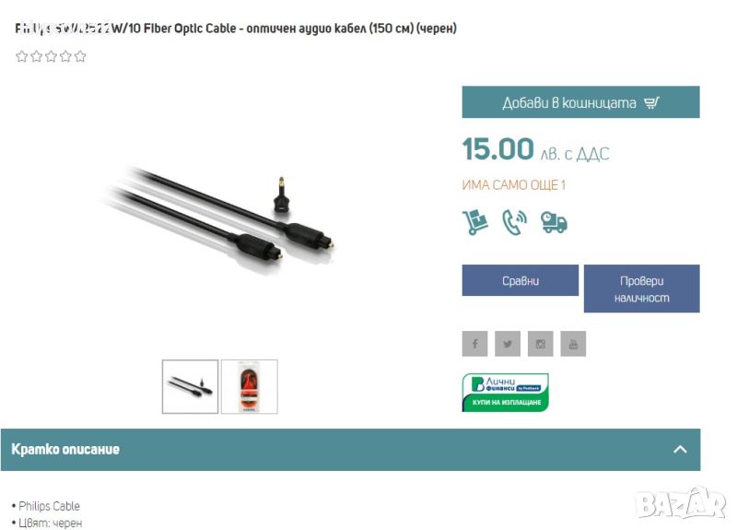Rate product with five stars
The height and width of the screenshot is (530, 737).
pos(80,56)
